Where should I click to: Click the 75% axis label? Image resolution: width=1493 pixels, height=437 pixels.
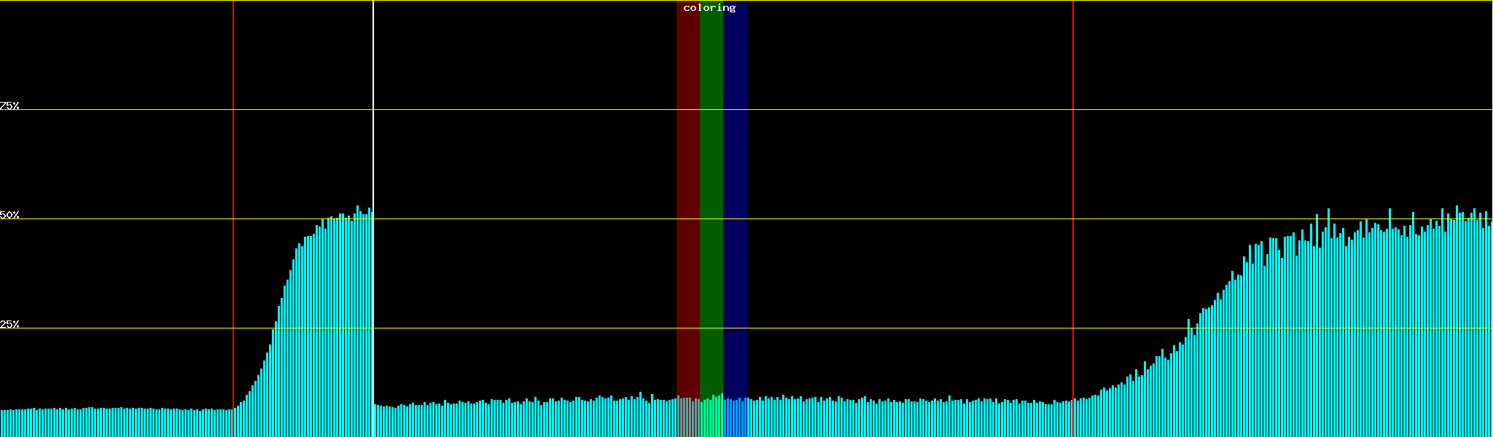coord(9,106)
